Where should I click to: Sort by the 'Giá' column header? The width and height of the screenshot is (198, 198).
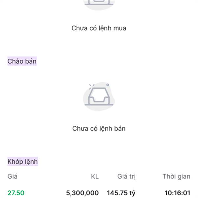[x=12, y=177]
